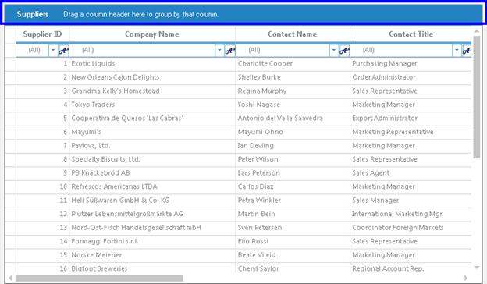The height and width of the screenshot is (284, 487).
Task: Select the Grandma Kelly's Homestead cell
Action: click(152, 91)
